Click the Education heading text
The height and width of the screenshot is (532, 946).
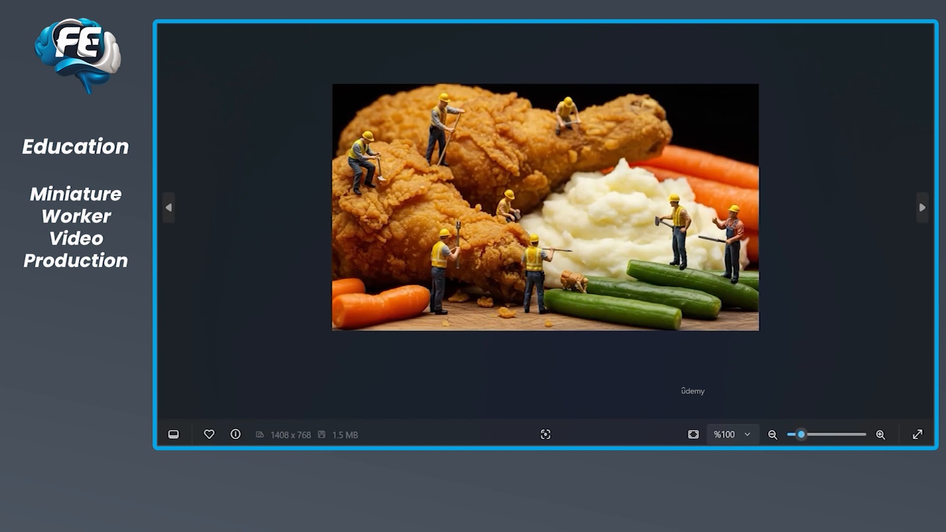tap(75, 147)
